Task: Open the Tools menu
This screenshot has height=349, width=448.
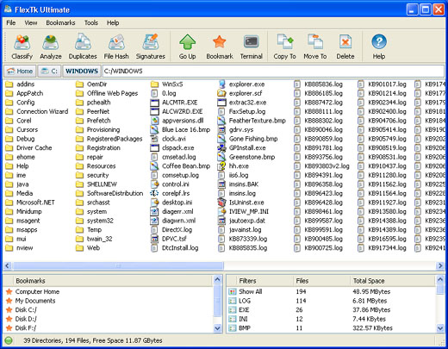Action: [91, 22]
